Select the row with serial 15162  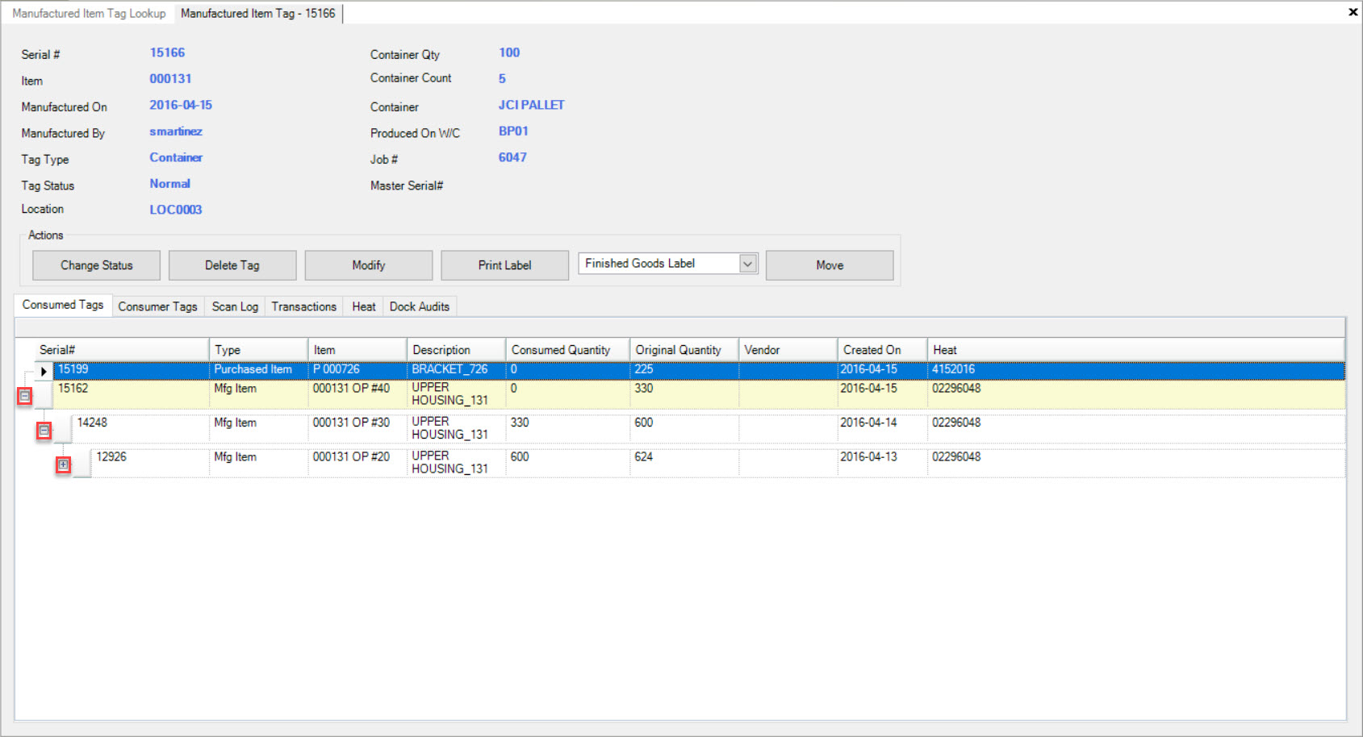(699, 394)
